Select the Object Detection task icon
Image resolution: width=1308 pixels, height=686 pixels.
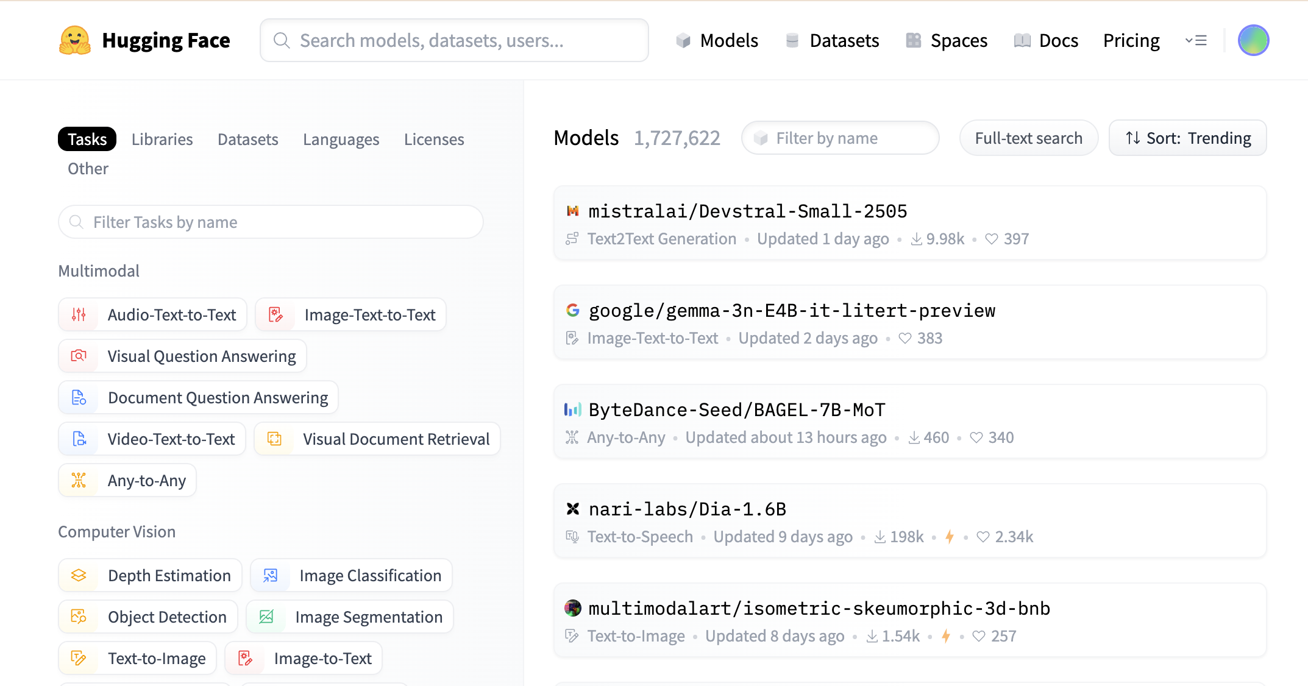coord(79,617)
